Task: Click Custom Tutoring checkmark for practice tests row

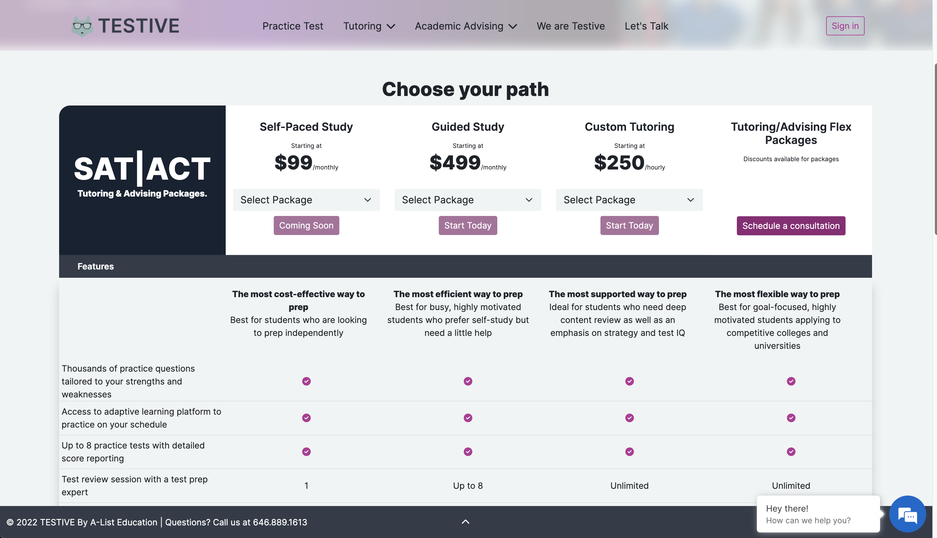Action: click(x=629, y=452)
